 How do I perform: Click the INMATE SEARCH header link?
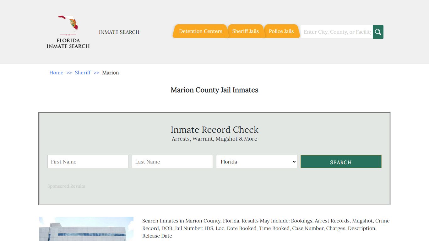tap(119, 32)
